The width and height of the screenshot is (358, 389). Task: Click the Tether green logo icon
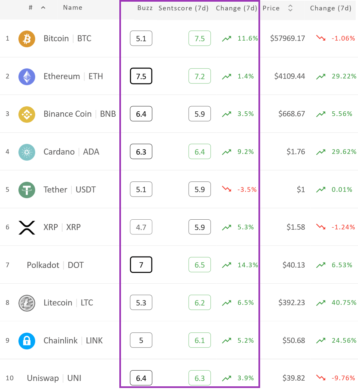coord(27,190)
